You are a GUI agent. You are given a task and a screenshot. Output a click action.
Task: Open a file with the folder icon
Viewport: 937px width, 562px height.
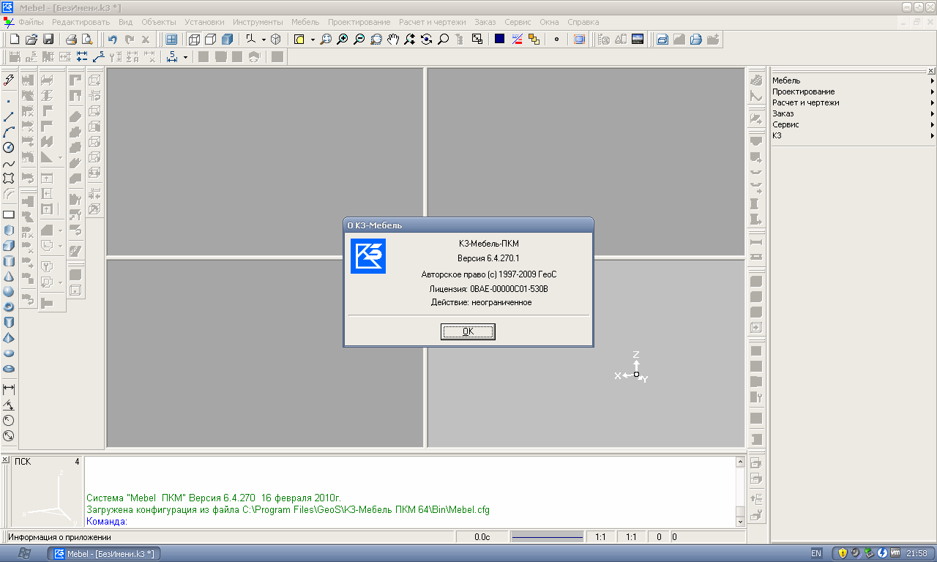click(31, 40)
